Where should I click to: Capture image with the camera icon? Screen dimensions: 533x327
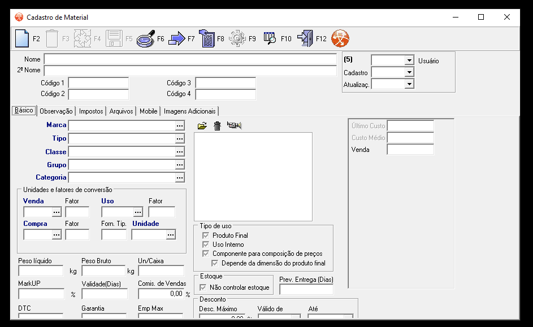coord(234,125)
